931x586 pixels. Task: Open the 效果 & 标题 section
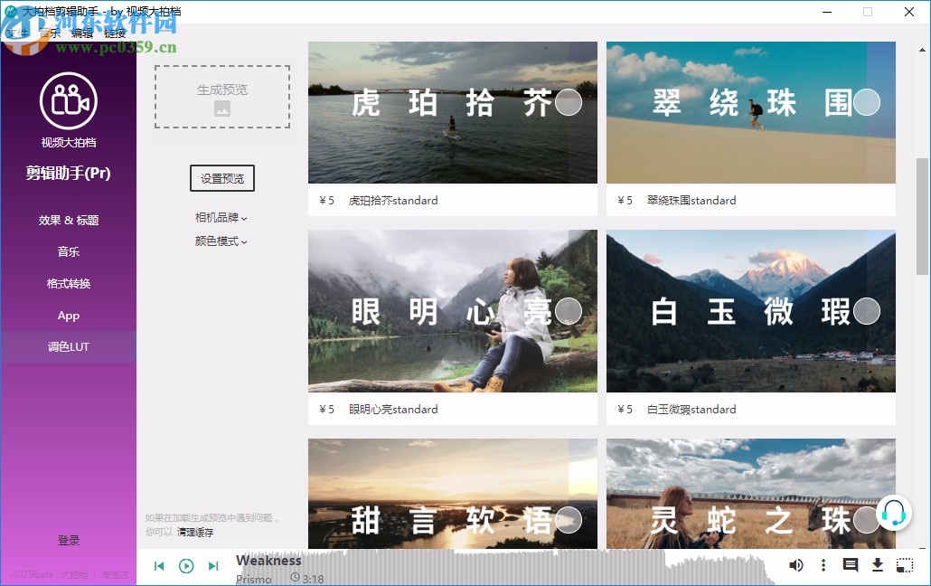tap(69, 220)
